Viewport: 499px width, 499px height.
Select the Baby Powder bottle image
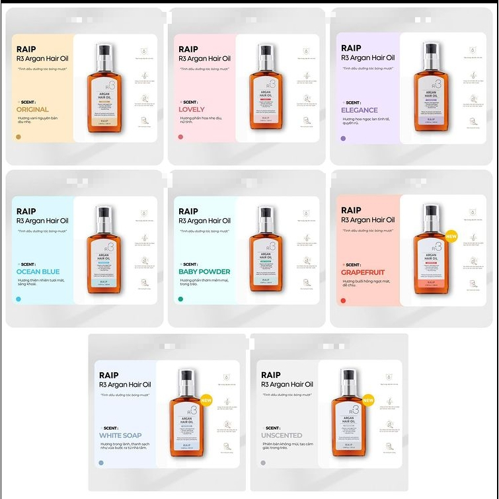(266, 249)
